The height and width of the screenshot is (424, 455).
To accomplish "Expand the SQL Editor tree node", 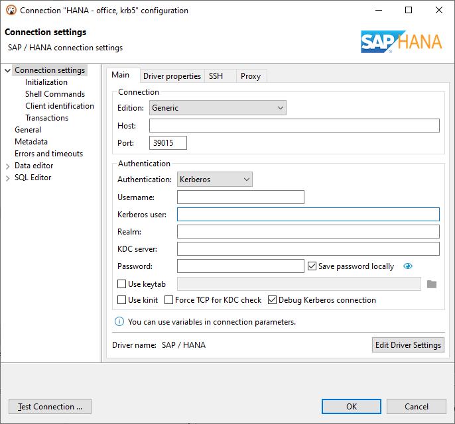I will 8,178.
